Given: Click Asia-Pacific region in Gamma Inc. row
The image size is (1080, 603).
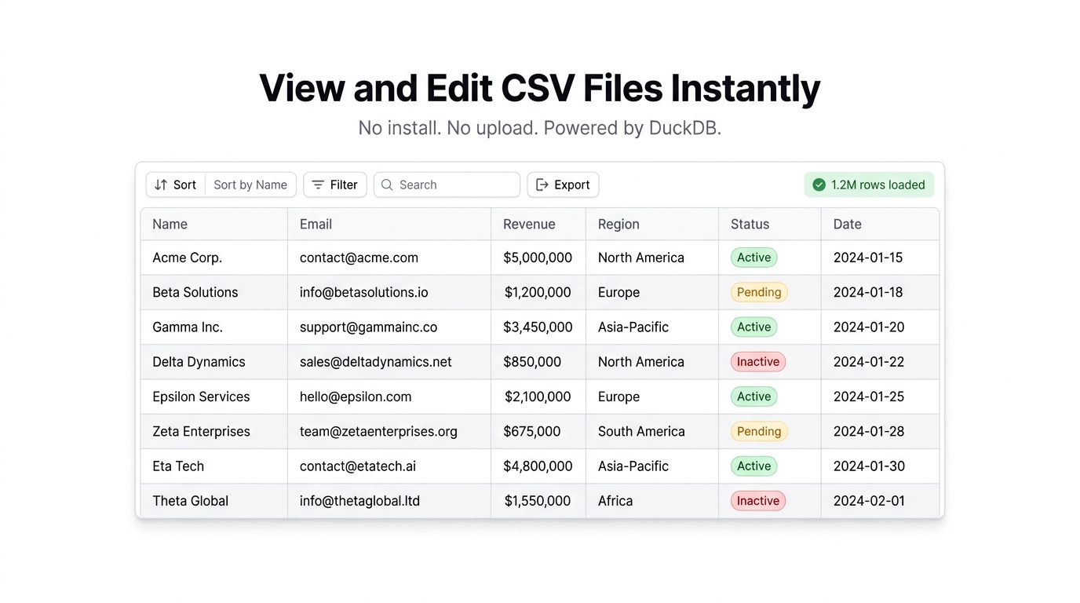Looking at the screenshot, I should 652,327.
